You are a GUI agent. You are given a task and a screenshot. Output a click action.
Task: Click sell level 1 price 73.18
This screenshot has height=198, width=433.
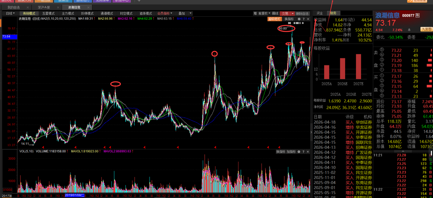click(396, 70)
